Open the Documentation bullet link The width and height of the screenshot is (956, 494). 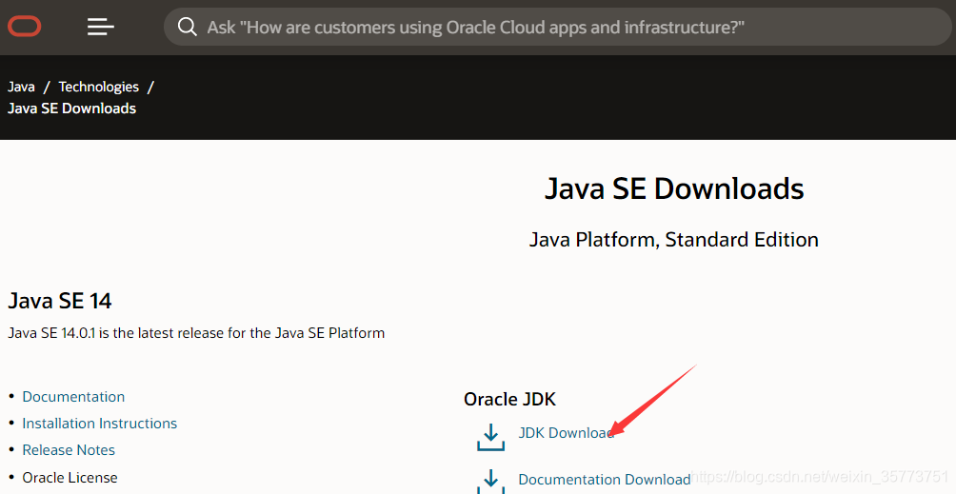tap(73, 397)
